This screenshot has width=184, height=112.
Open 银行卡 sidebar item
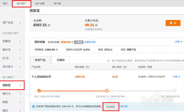[x=12, y=94]
